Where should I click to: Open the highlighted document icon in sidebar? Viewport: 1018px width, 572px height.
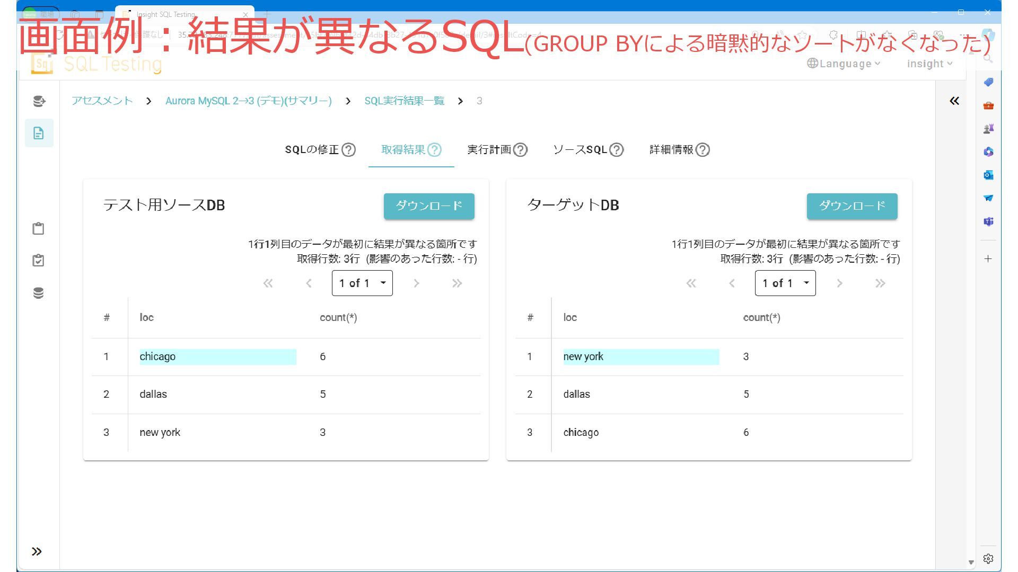coord(39,133)
